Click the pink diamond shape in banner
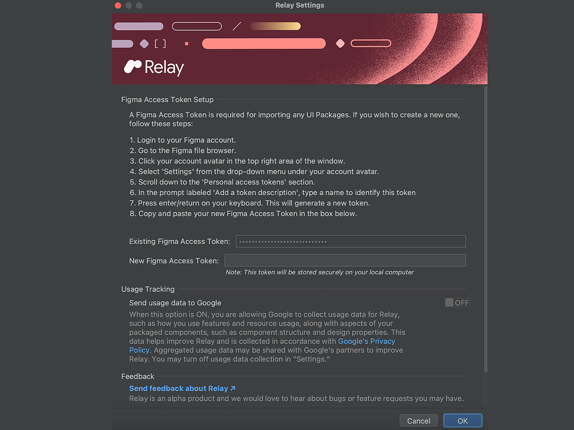 click(340, 44)
